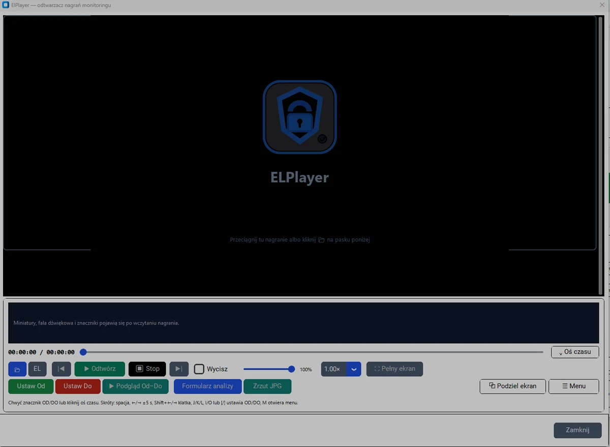The height and width of the screenshot is (447, 610).
Task: Click the shortcuts hint text below buttons
Action: pos(154,403)
